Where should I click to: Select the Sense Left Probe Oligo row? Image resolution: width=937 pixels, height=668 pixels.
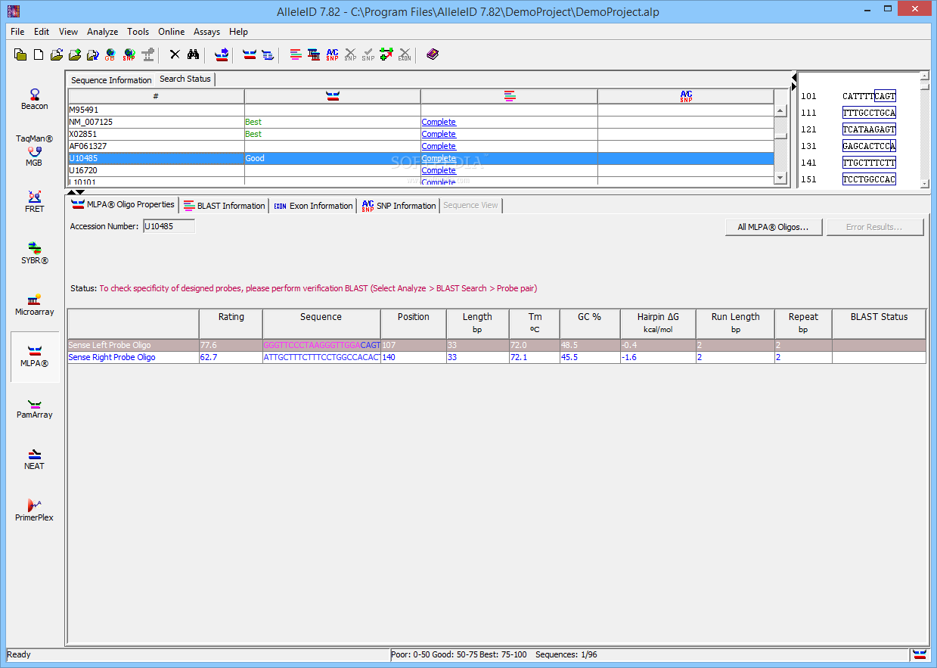[x=497, y=345]
